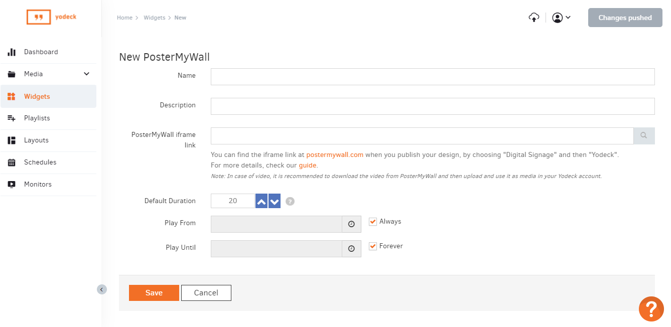The height and width of the screenshot is (327, 671).
Task: Decrease Default Duration with down arrow
Action: [x=275, y=201]
